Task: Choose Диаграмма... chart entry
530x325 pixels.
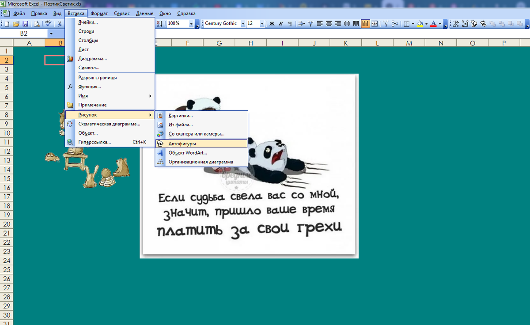Action: pyautogui.click(x=110, y=59)
